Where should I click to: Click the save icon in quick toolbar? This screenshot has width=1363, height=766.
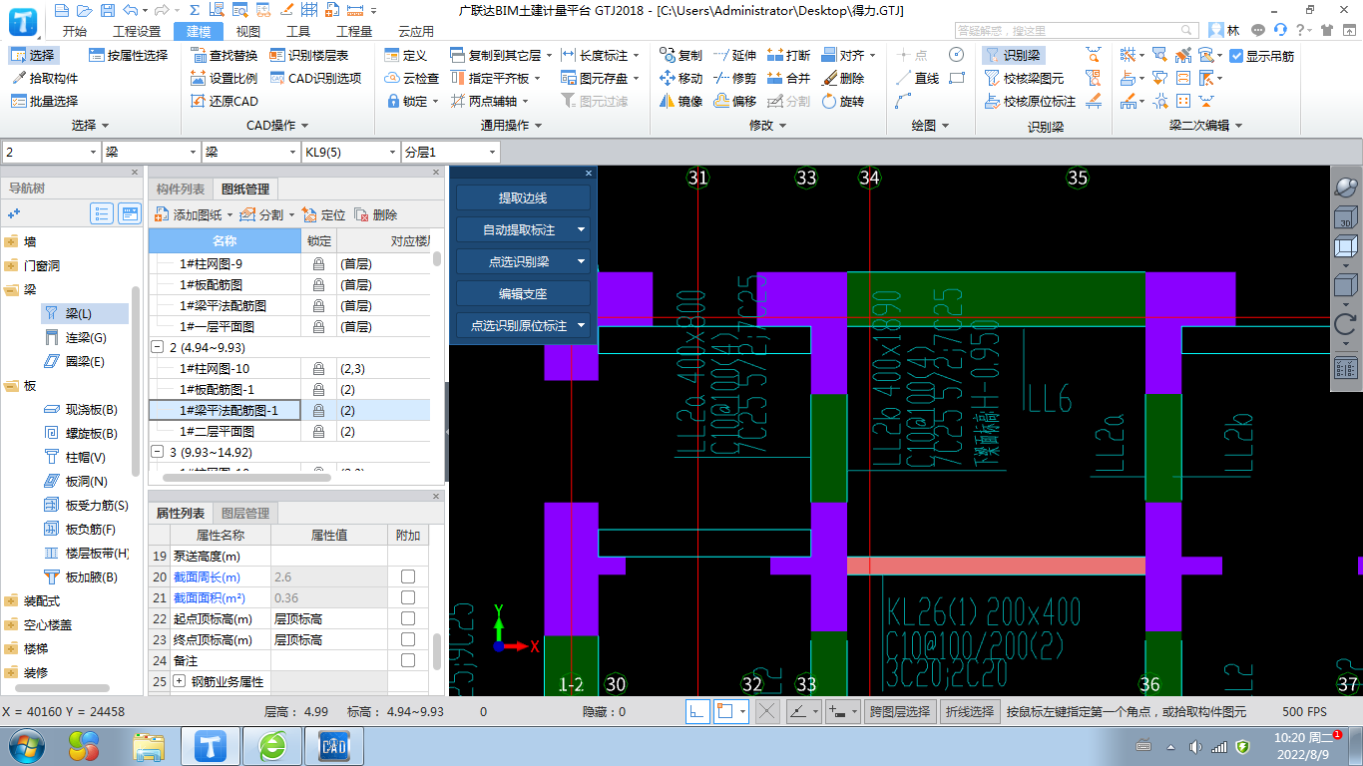pyautogui.click(x=107, y=10)
